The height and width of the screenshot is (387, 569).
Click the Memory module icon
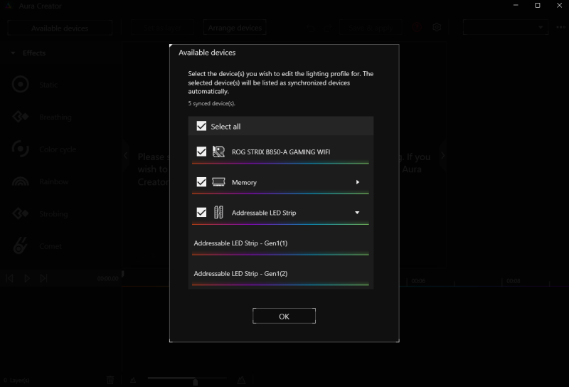coord(218,182)
